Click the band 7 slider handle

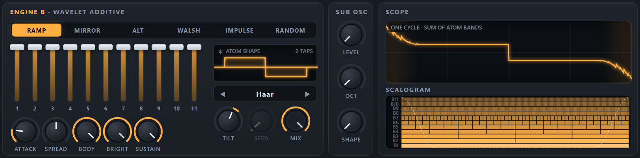coord(123,47)
